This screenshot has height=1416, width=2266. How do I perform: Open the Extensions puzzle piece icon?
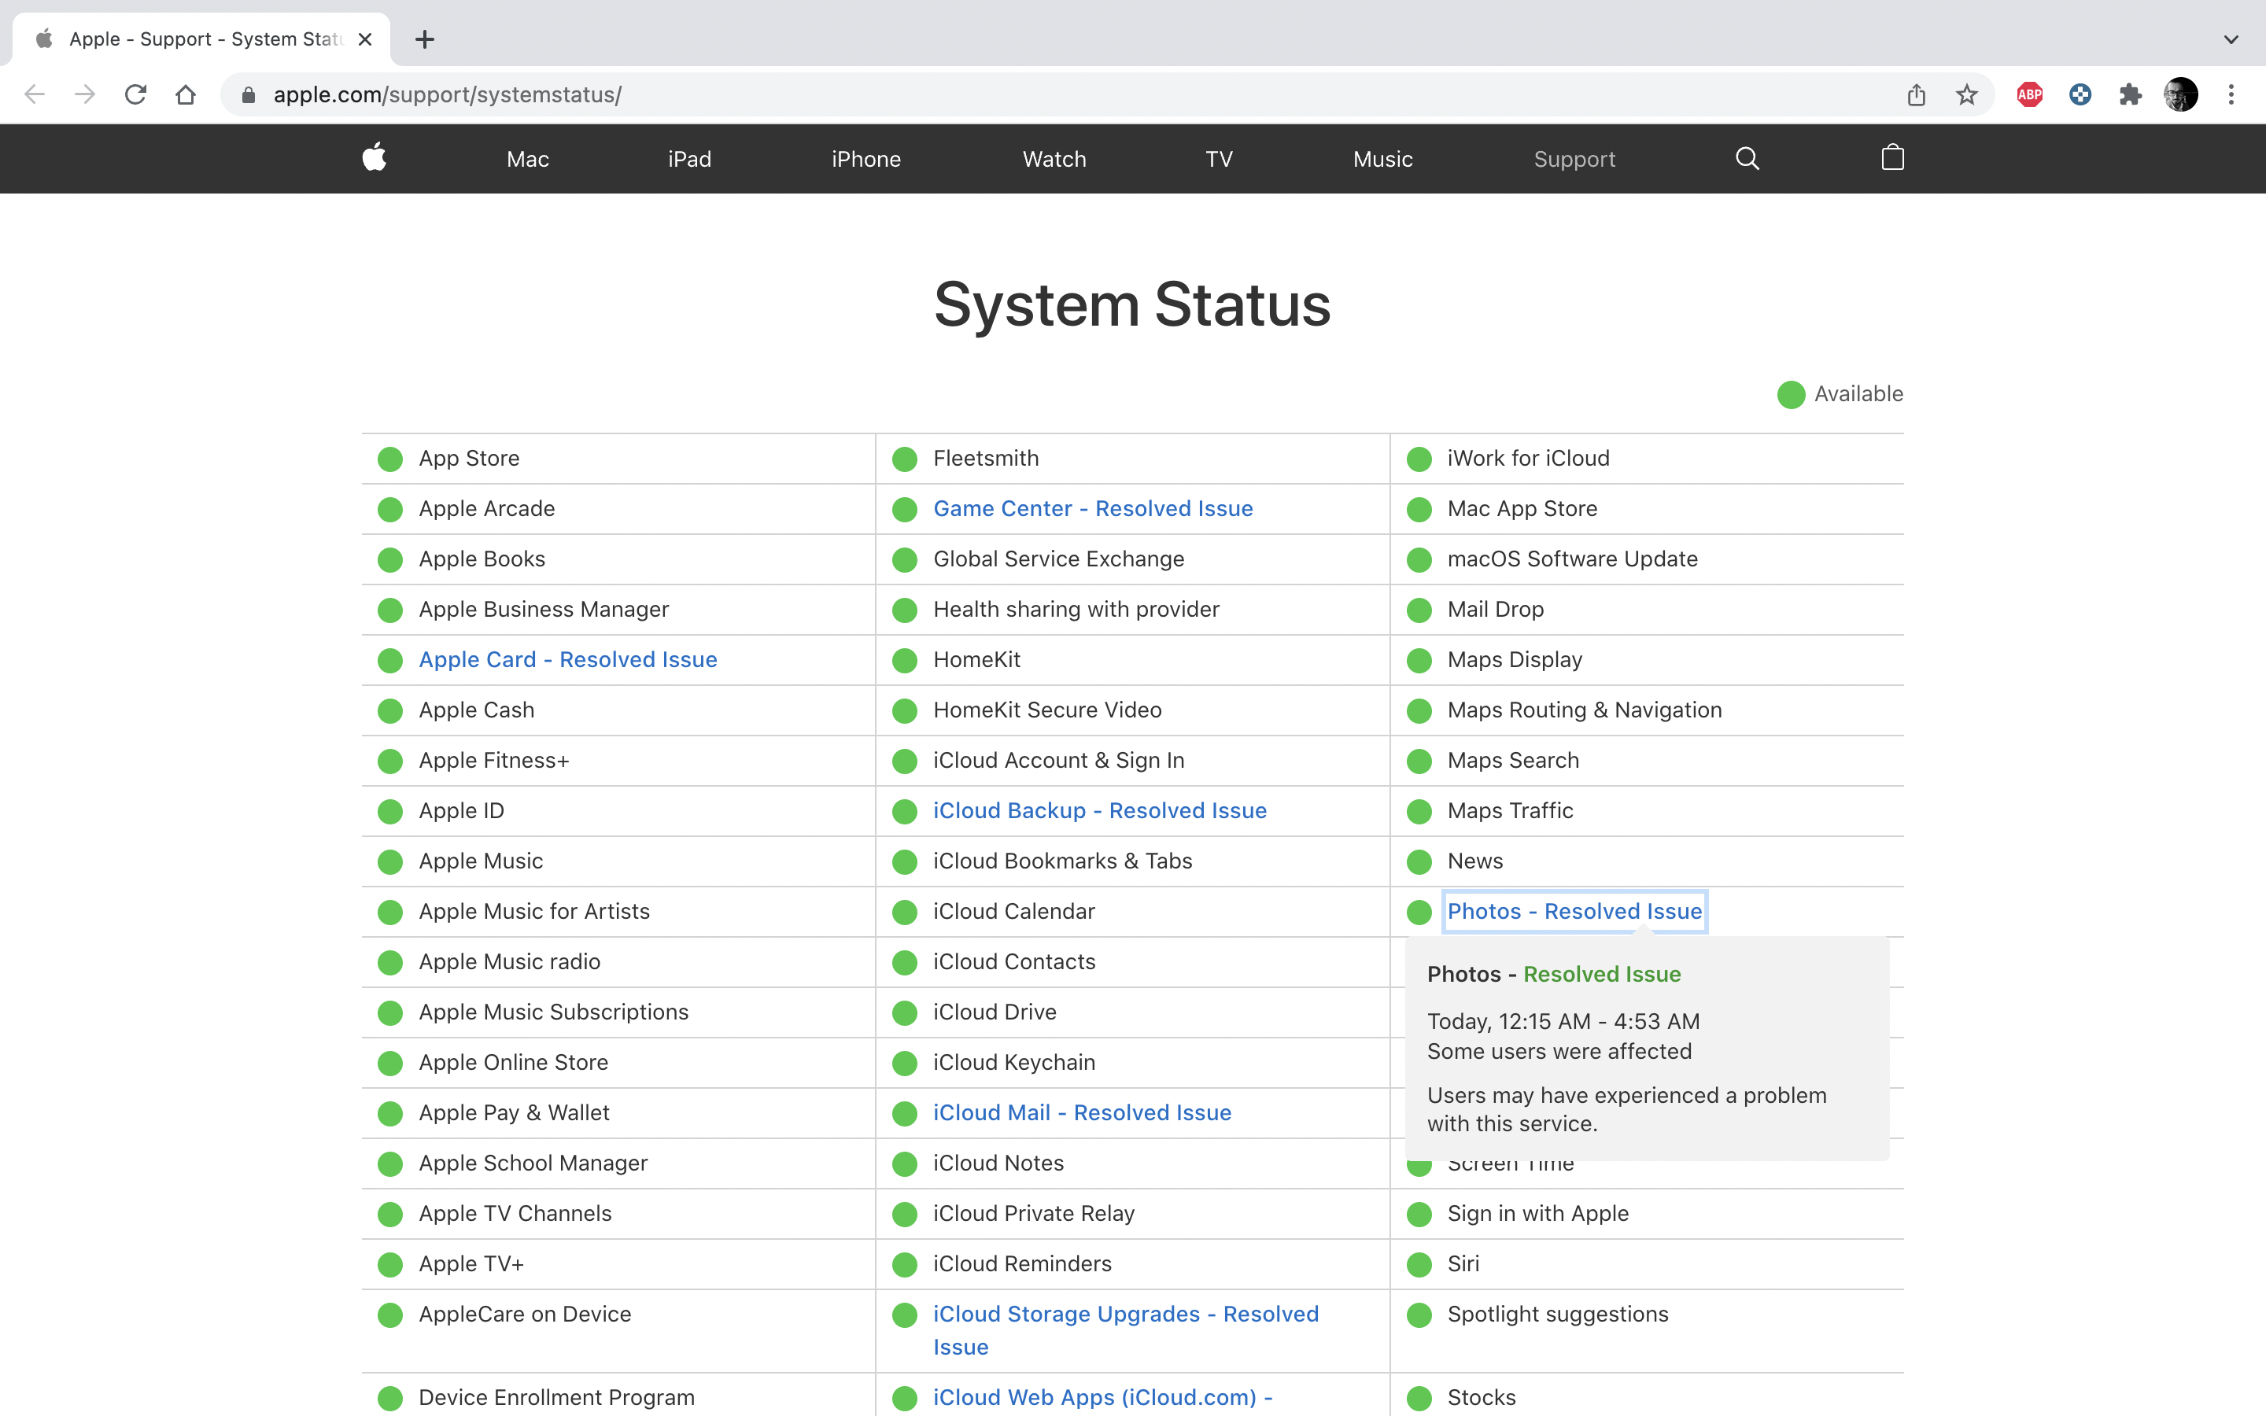tap(2130, 94)
